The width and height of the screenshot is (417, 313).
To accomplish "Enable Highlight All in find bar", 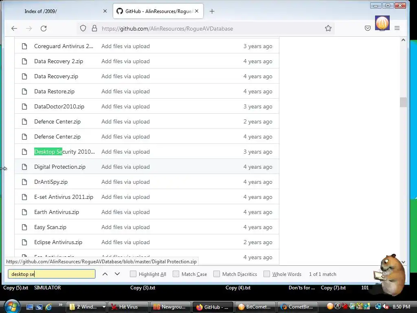I will (133, 274).
